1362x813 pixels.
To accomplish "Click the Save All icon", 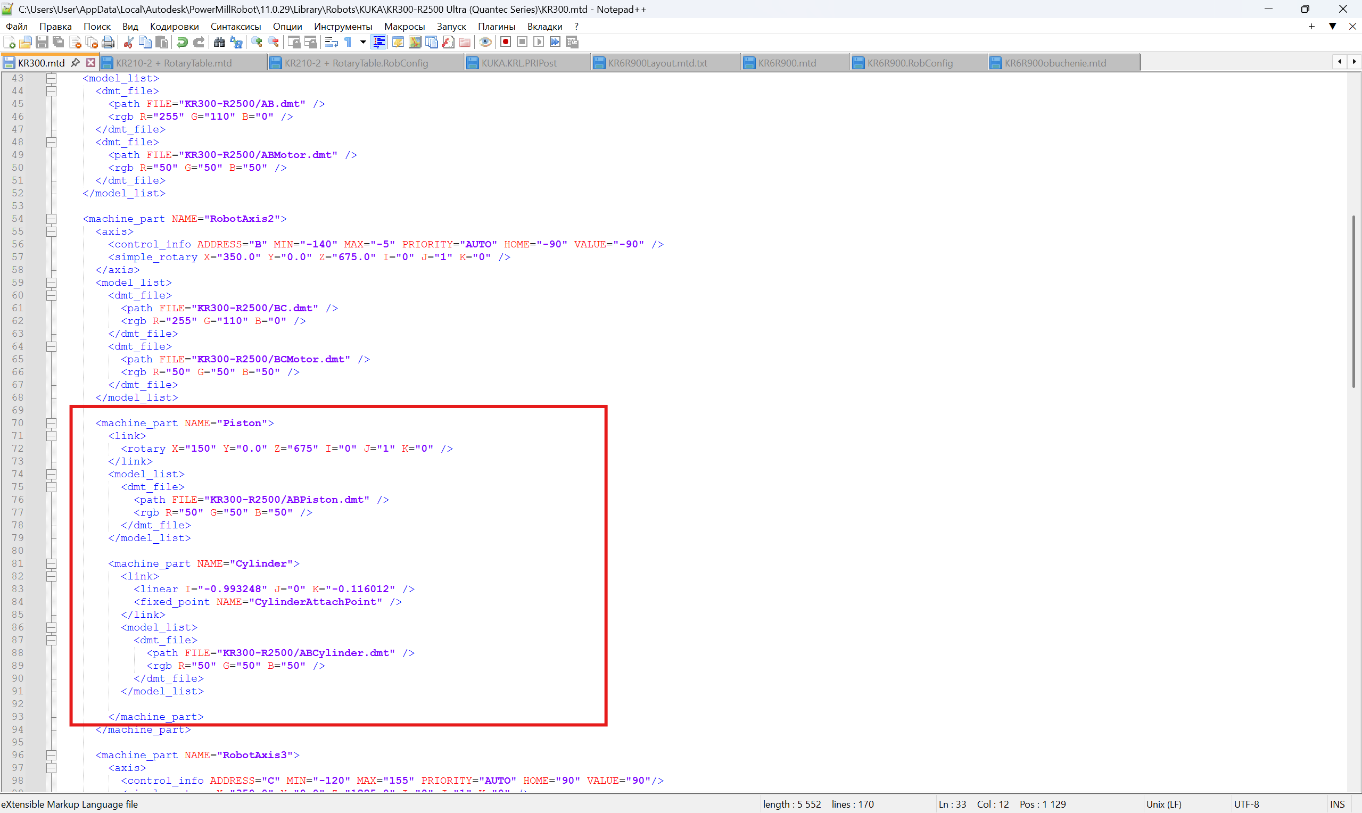I will pyautogui.click(x=58, y=42).
